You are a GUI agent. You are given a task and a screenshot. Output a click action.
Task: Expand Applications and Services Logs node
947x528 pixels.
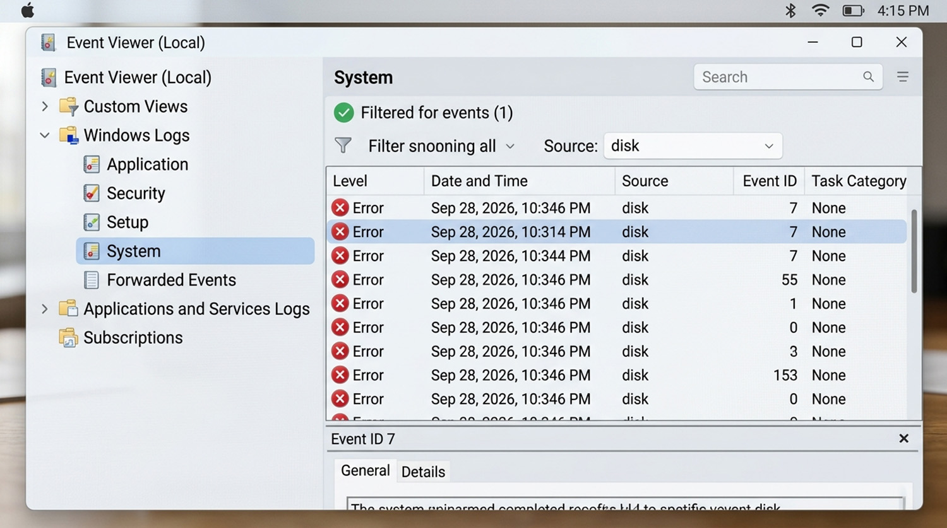click(45, 308)
